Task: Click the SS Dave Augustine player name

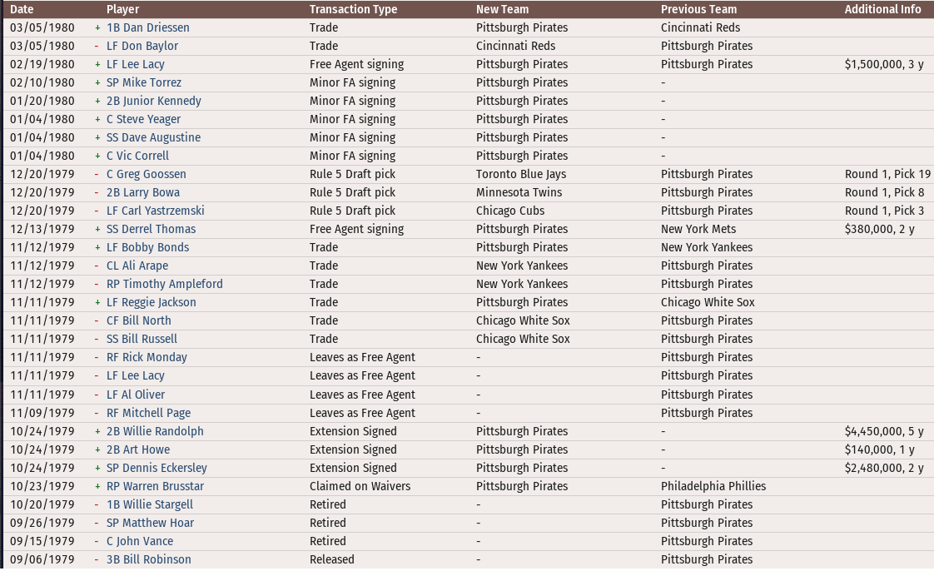Action: (154, 137)
